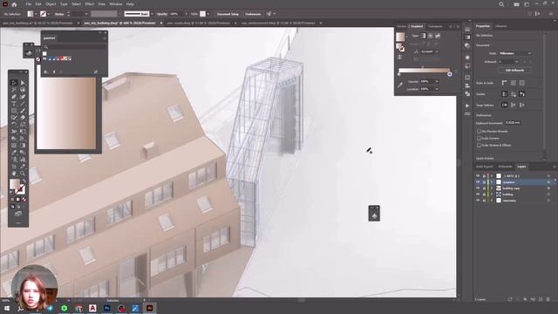Enable Scale Strokes & Effects checkbox

(x=479, y=146)
